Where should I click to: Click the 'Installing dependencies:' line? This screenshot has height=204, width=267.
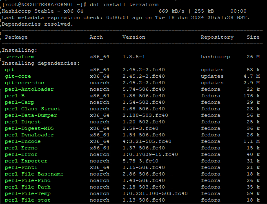coord(41,63)
